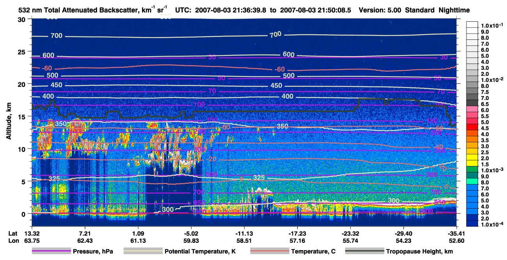The image size is (507, 260).
Task: Click the Potential Temperature legend line sample
Action: pyautogui.click(x=143, y=251)
